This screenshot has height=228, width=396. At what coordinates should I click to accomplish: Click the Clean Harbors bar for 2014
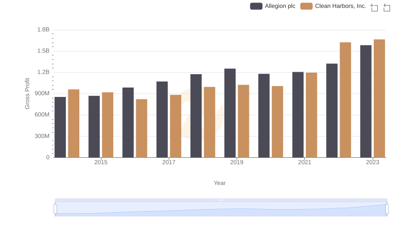[x=74, y=124]
